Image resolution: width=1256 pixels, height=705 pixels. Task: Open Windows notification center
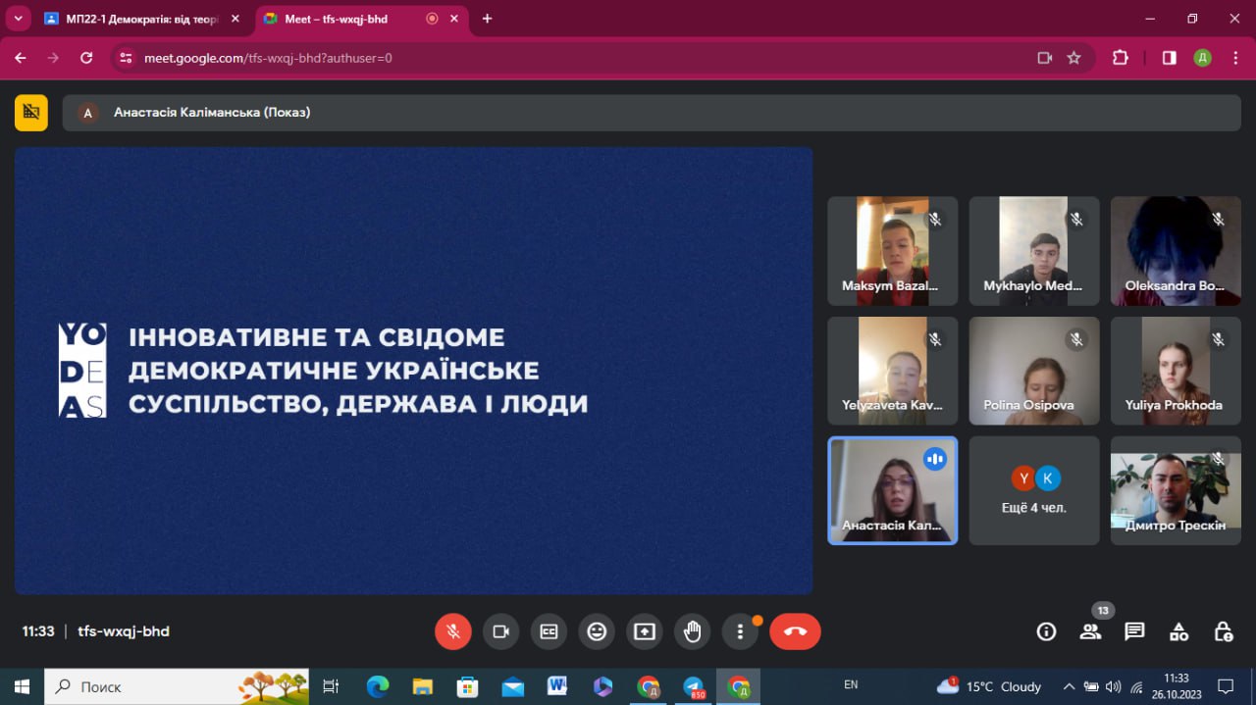pos(1226,686)
